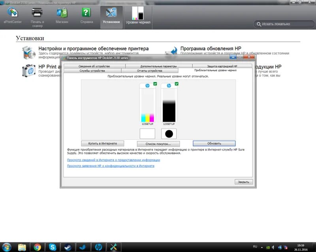Viewport: 316px width, 252px height.
Task: Expand hidden system tray icons
Action: pos(262,247)
